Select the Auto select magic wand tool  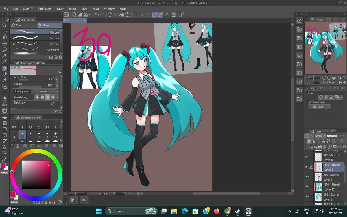pos(5,56)
